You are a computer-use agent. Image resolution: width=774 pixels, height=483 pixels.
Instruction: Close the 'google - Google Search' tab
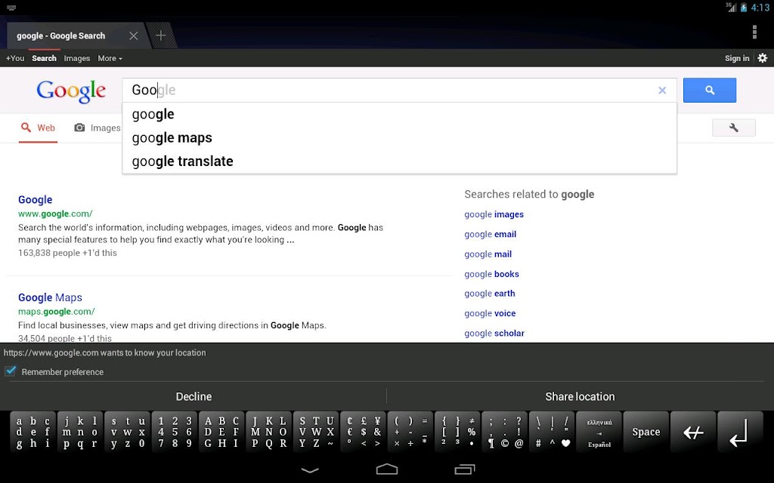[133, 35]
